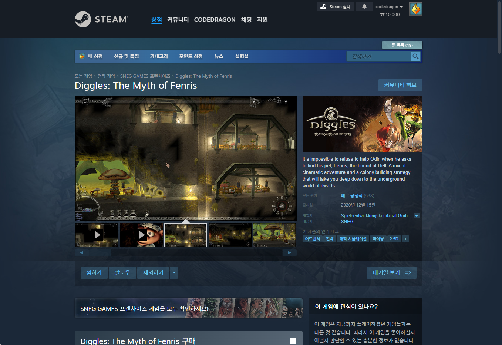Click the 매우 긍정적 review summary link
Image resolution: width=502 pixels, height=345 pixels.
pyautogui.click(x=351, y=196)
